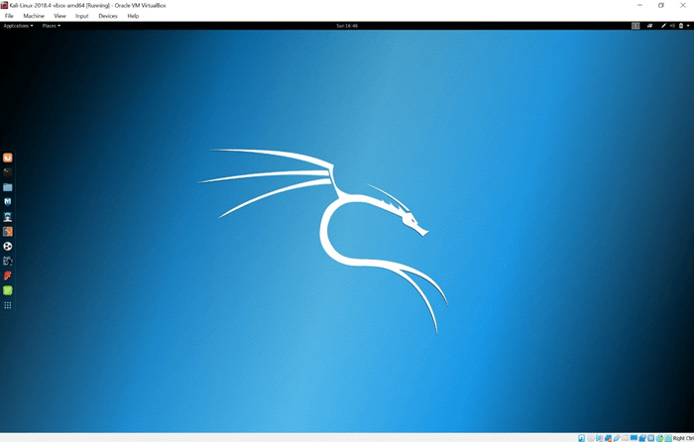
Task: Expand the Places dropdown menu
Action: pos(52,26)
